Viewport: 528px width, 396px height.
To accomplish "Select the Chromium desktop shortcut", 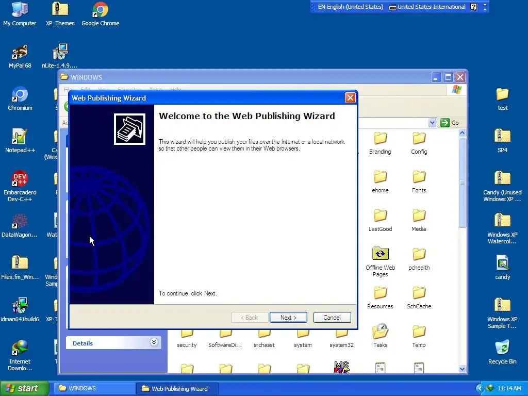I will 20,98.
